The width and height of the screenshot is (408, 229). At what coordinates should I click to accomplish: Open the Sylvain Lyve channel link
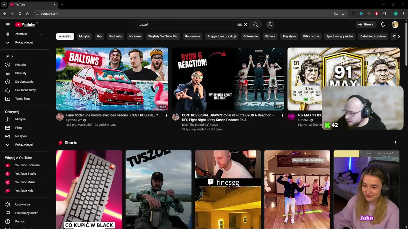tap(74, 120)
